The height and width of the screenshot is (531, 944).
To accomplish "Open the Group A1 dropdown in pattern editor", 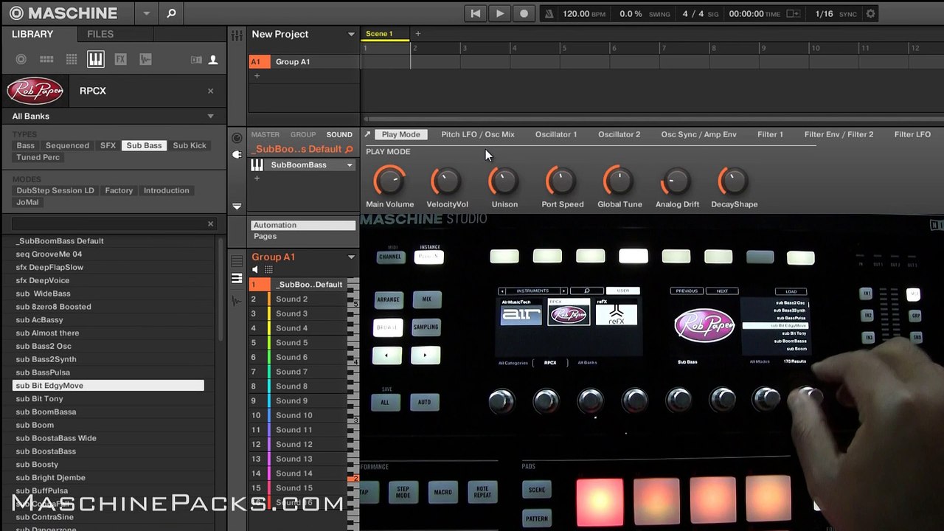I will coord(351,257).
